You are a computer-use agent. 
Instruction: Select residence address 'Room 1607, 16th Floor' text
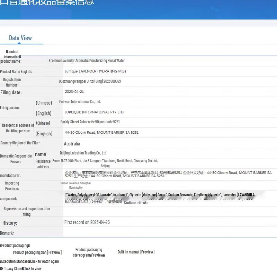coord(105,163)
